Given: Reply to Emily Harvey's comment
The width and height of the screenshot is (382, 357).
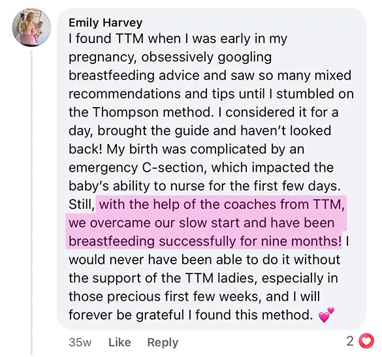Looking at the screenshot, I should tap(163, 343).
